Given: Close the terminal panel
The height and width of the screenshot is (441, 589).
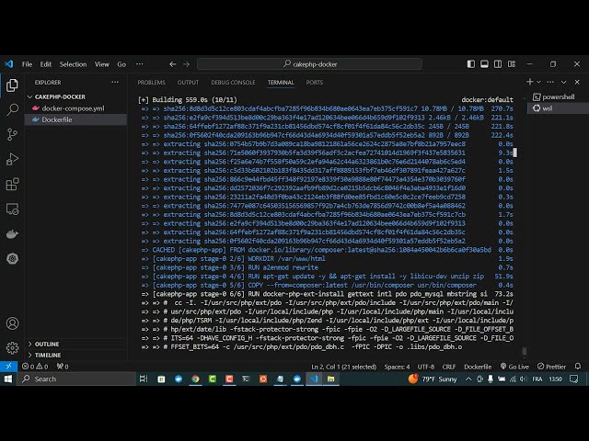Looking at the screenshot, I should 577,82.
